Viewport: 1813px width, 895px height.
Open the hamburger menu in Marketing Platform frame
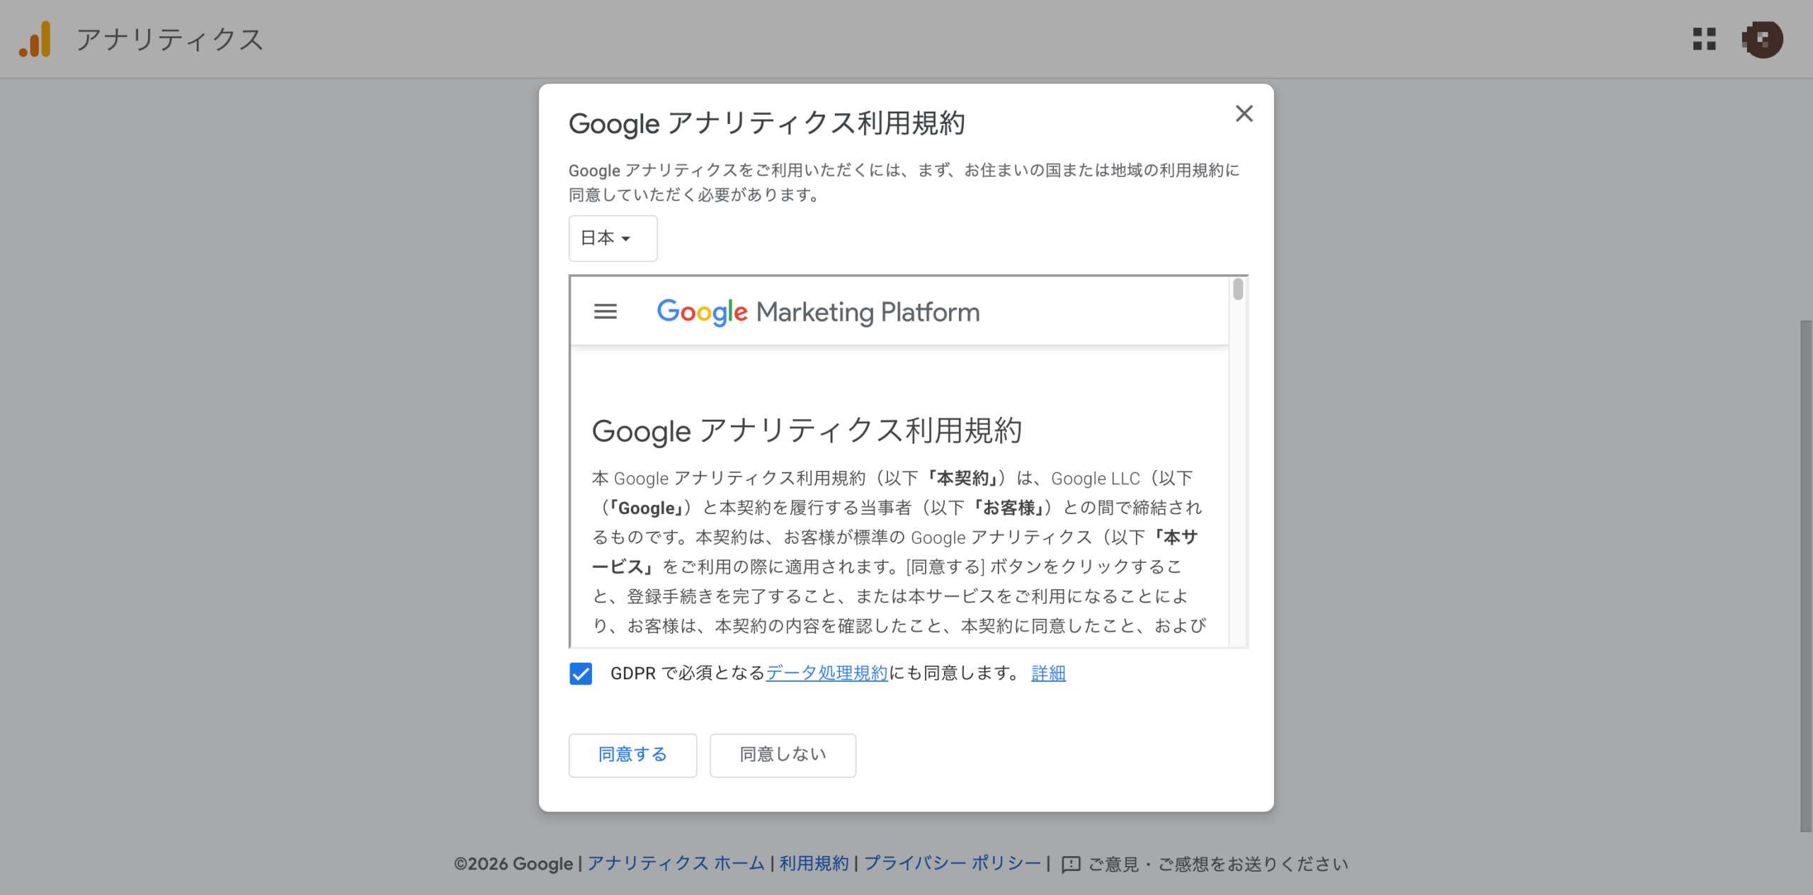605,312
